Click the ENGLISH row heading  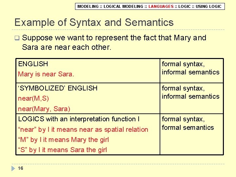[x=33, y=64]
